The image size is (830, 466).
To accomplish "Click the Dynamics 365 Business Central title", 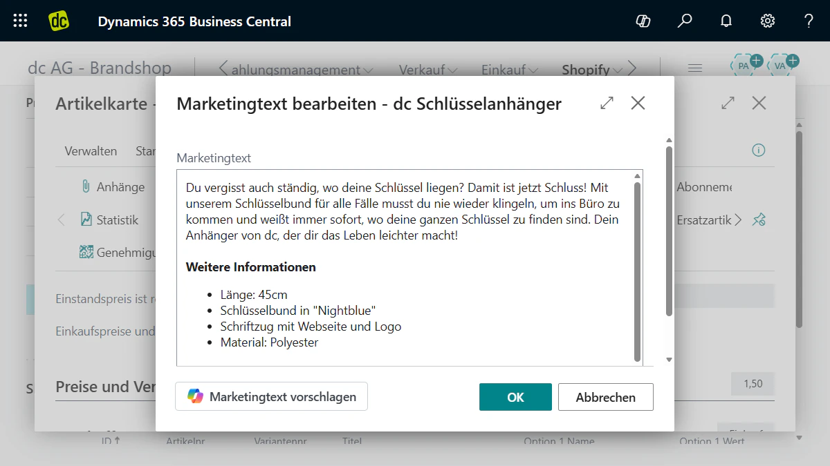I will point(194,21).
